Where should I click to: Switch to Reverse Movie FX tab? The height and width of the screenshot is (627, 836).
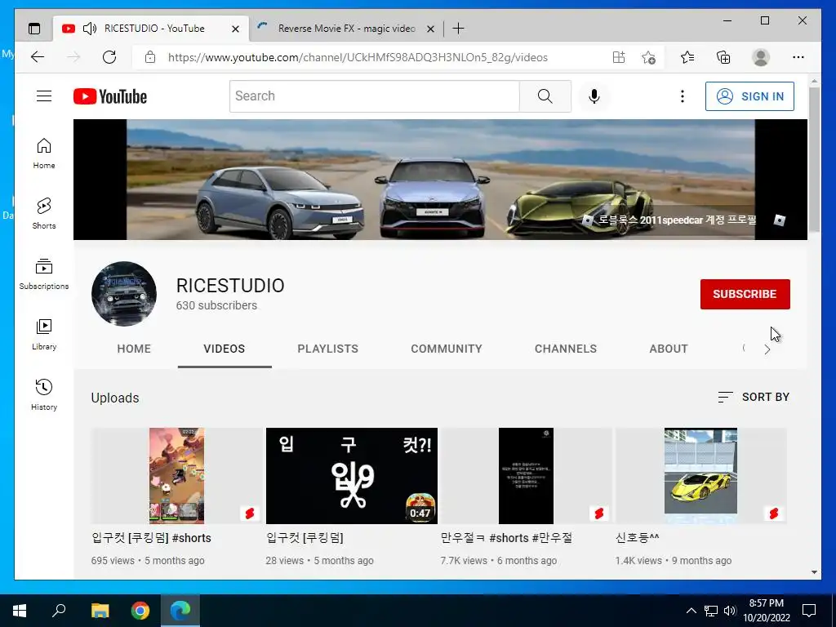pos(346,29)
